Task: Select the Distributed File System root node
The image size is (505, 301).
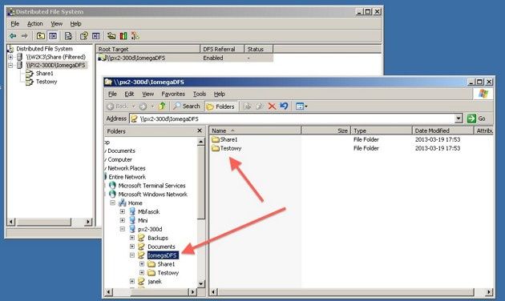Action: tap(44, 49)
